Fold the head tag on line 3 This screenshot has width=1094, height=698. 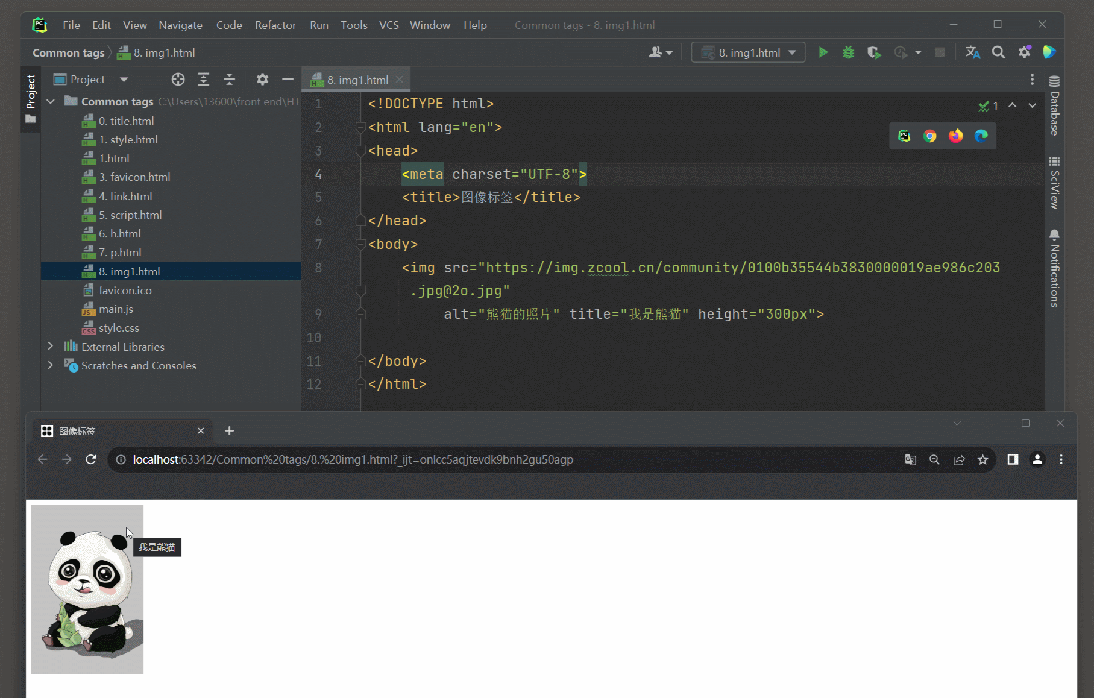(x=360, y=151)
